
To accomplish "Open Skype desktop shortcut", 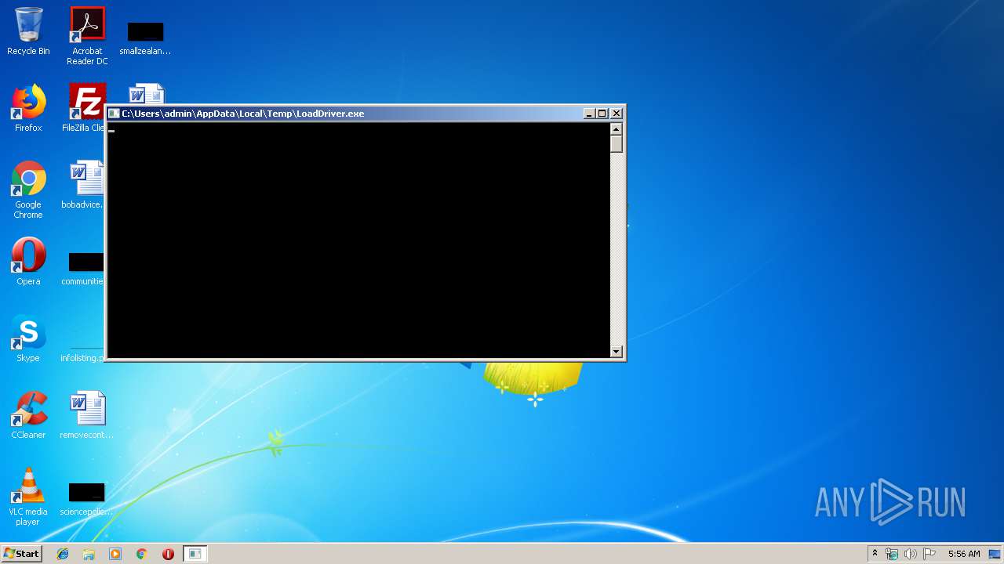I will pyautogui.click(x=28, y=338).
